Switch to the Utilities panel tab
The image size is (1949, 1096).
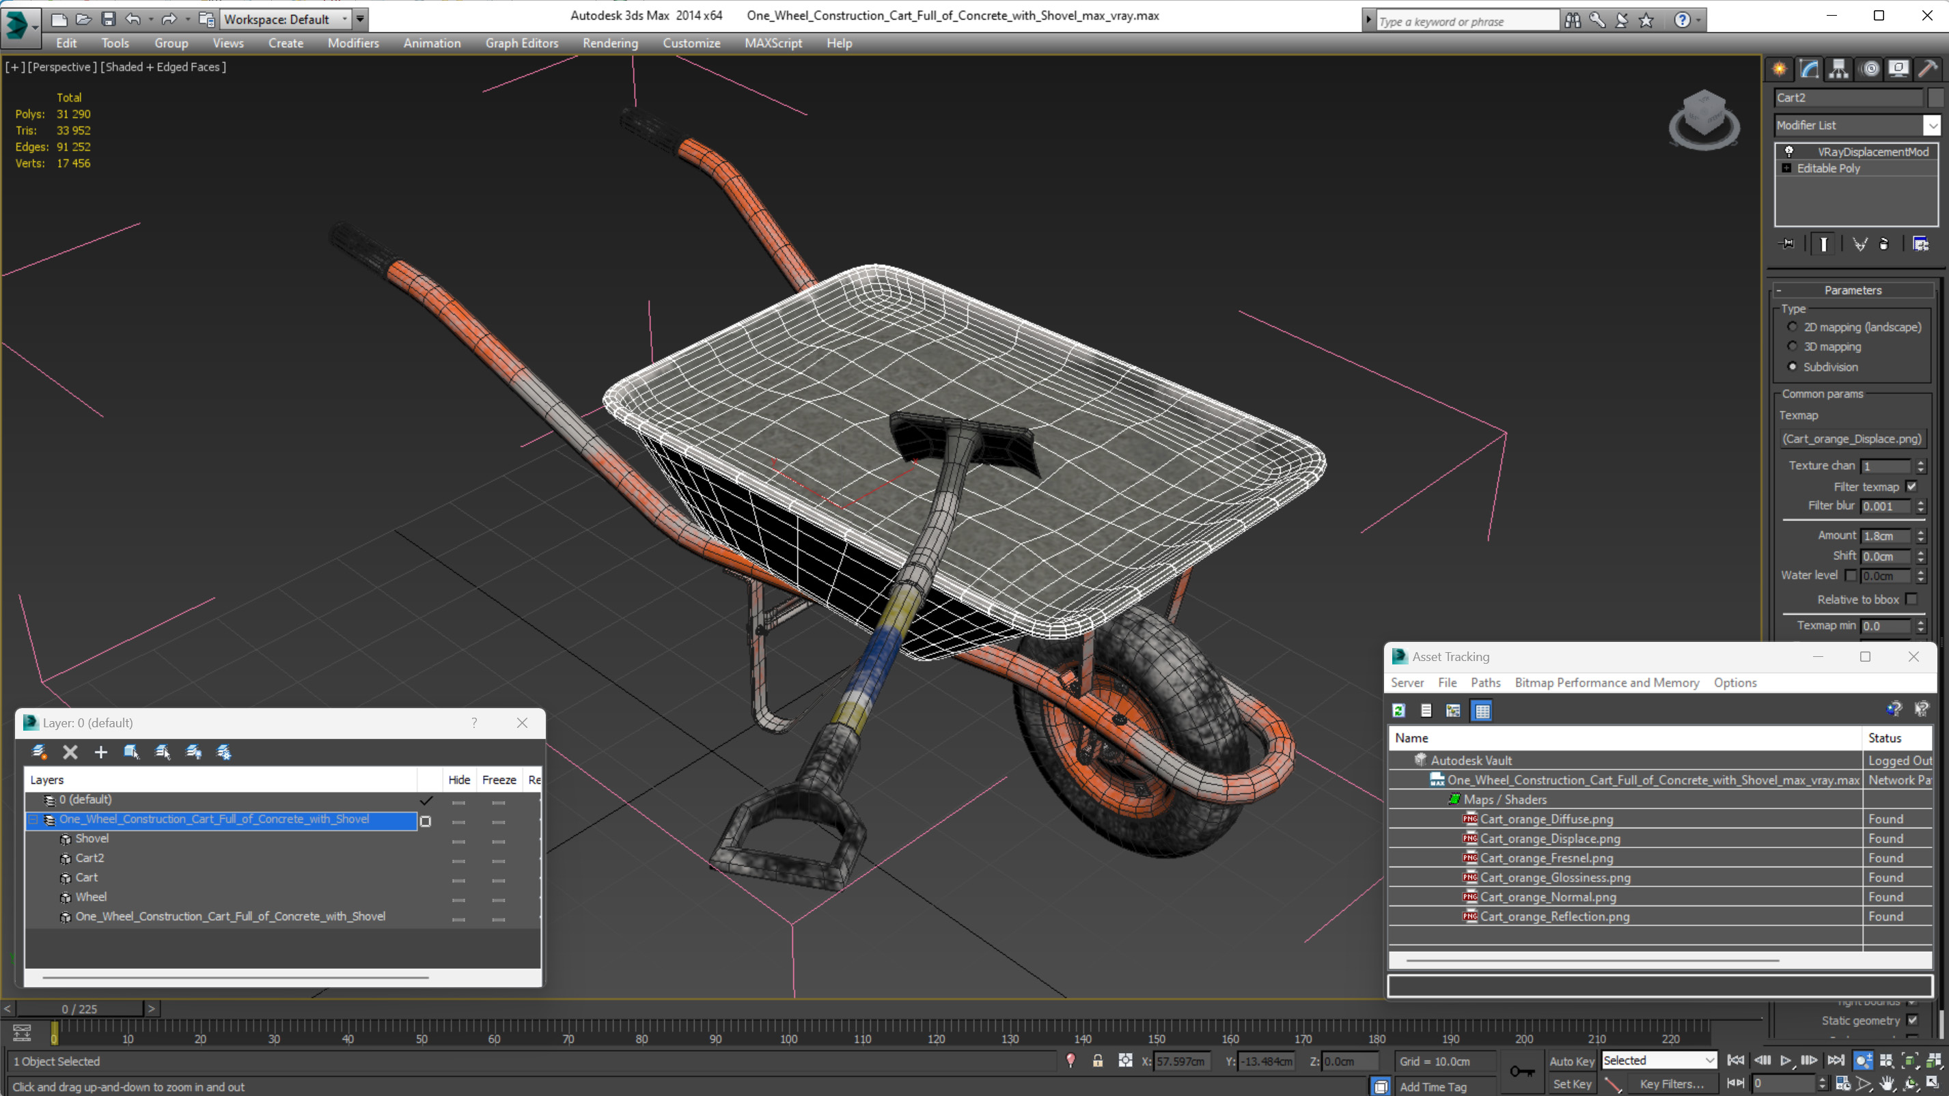(1929, 69)
